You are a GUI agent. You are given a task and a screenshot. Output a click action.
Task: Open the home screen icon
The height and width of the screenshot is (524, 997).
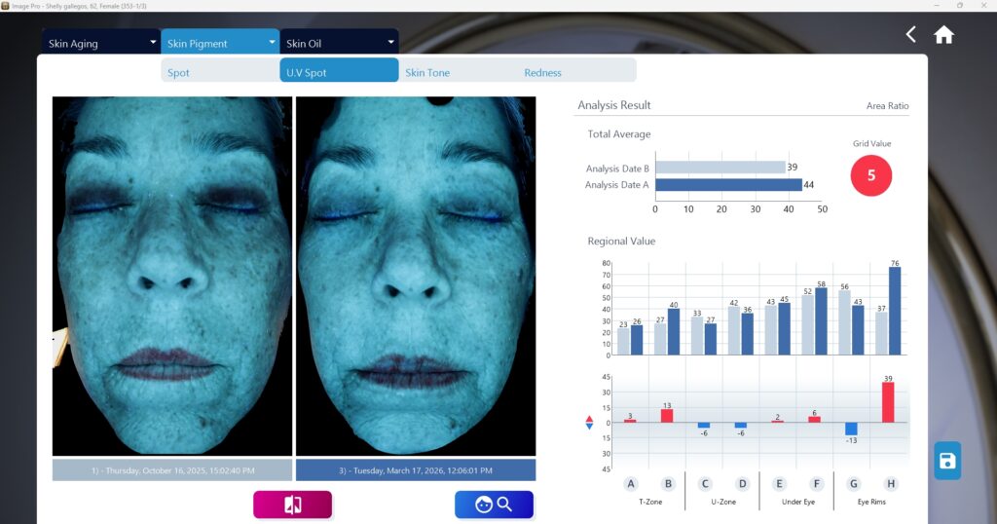point(943,34)
